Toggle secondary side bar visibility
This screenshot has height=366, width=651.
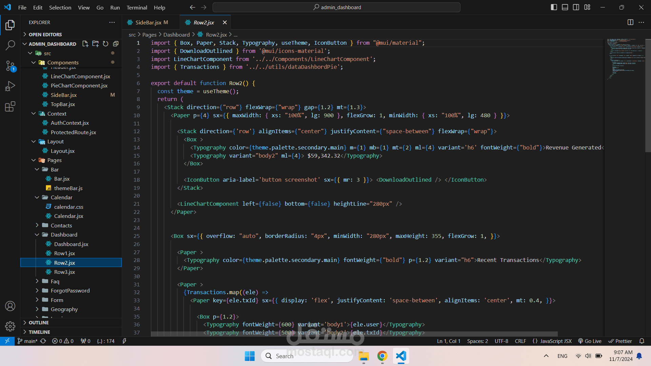click(x=576, y=7)
